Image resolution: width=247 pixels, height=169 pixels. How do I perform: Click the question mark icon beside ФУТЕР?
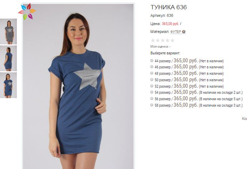click(184, 32)
